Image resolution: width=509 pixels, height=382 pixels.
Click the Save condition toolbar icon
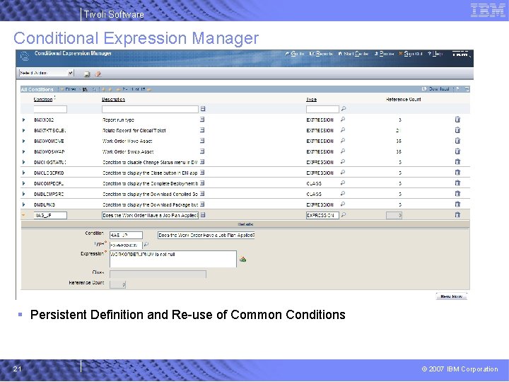[87, 74]
